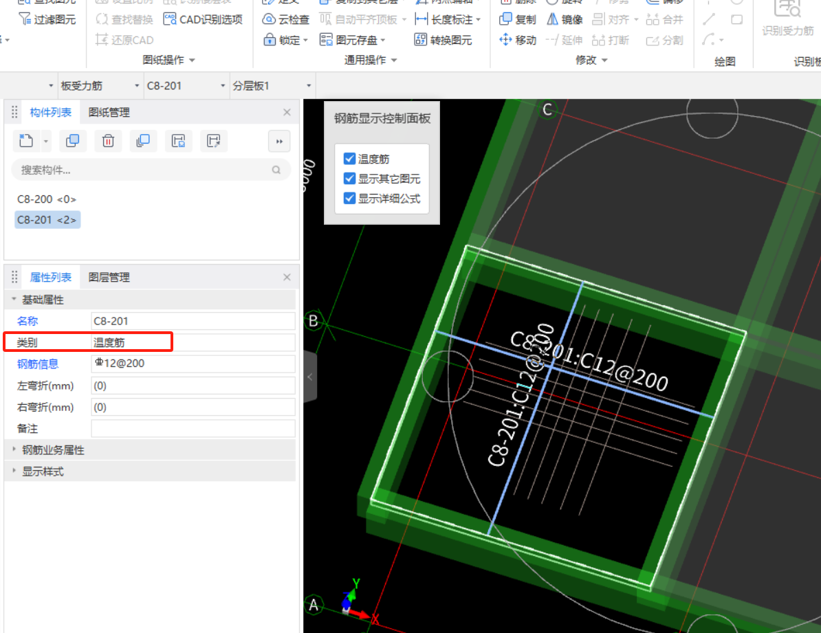The height and width of the screenshot is (633, 821).
Task: Click 识别受力筋 recognize rebar button
Action: [787, 19]
